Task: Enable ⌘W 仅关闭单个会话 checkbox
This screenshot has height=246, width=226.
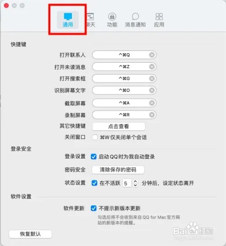Action: [95, 137]
